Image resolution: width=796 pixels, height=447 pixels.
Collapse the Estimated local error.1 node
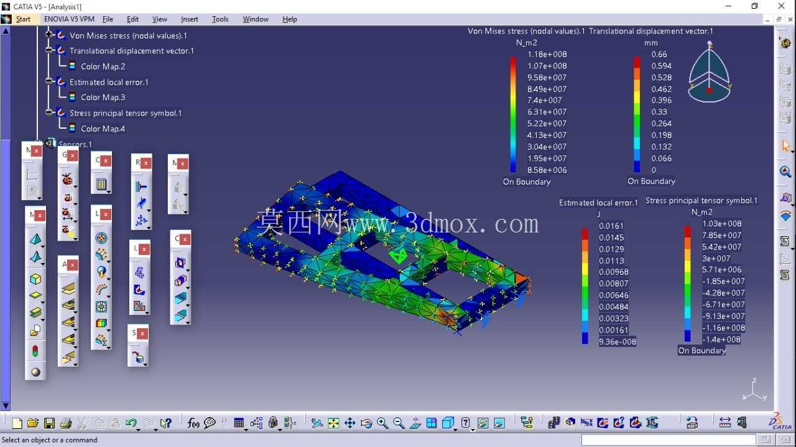click(x=49, y=81)
